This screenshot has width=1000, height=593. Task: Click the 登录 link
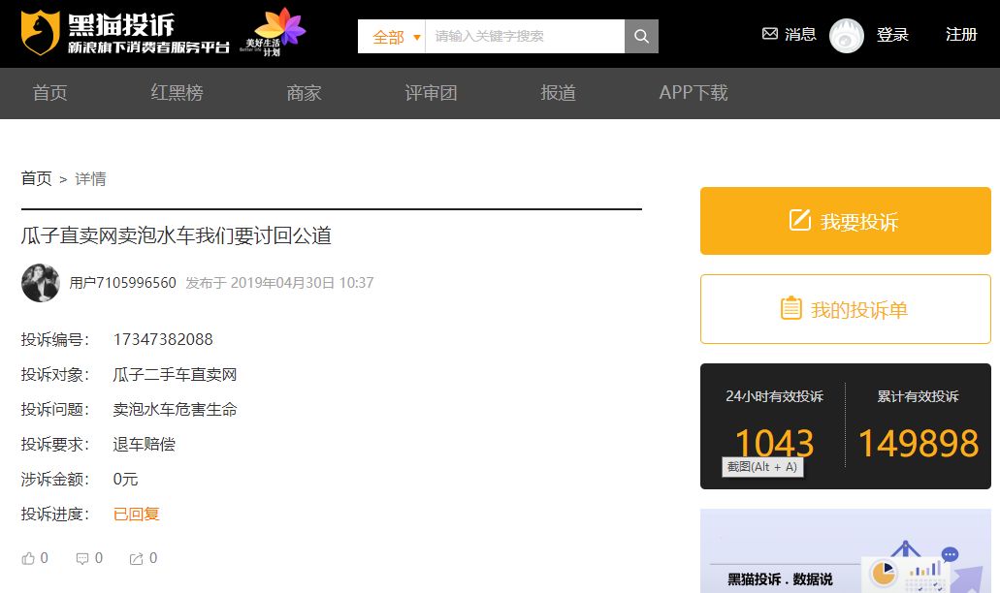coord(892,34)
